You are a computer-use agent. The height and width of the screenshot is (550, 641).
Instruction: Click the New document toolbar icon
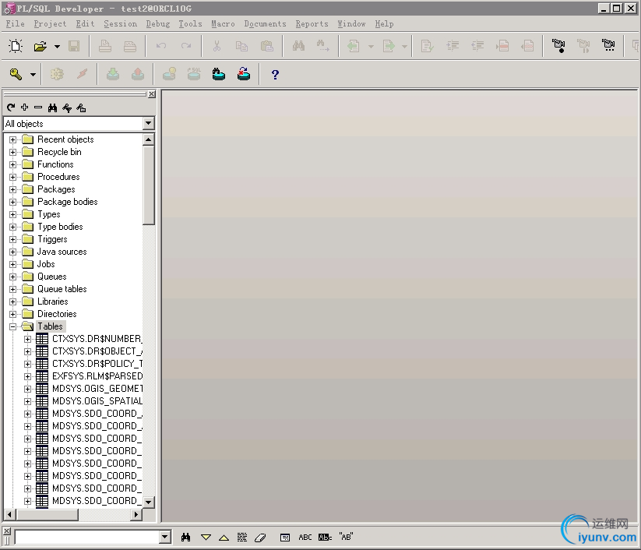[16, 46]
